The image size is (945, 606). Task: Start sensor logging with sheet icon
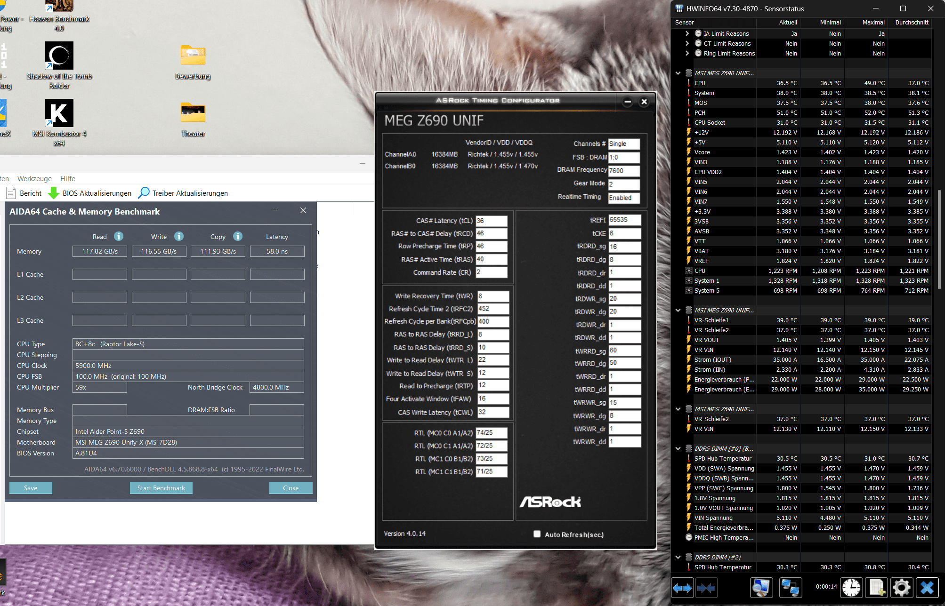pos(877,588)
